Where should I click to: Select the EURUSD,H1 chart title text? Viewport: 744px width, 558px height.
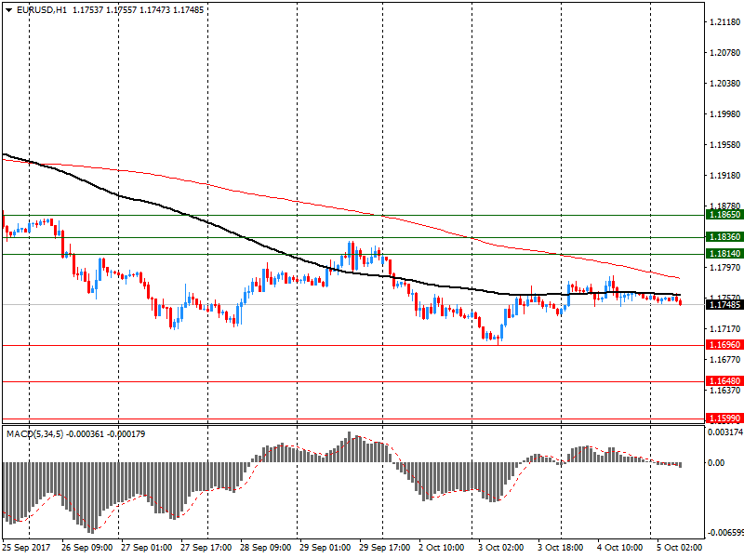[x=42, y=10]
